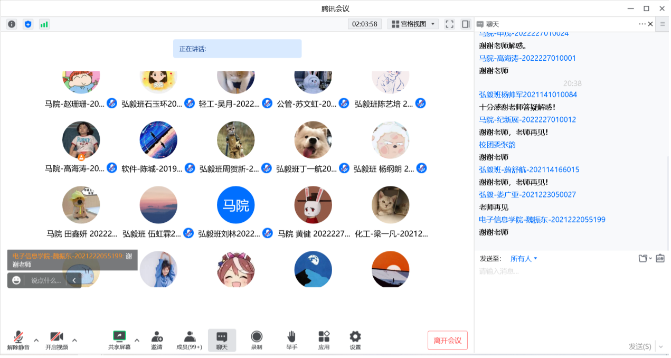
Task: Enter full screen mode
Action: click(449, 24)
